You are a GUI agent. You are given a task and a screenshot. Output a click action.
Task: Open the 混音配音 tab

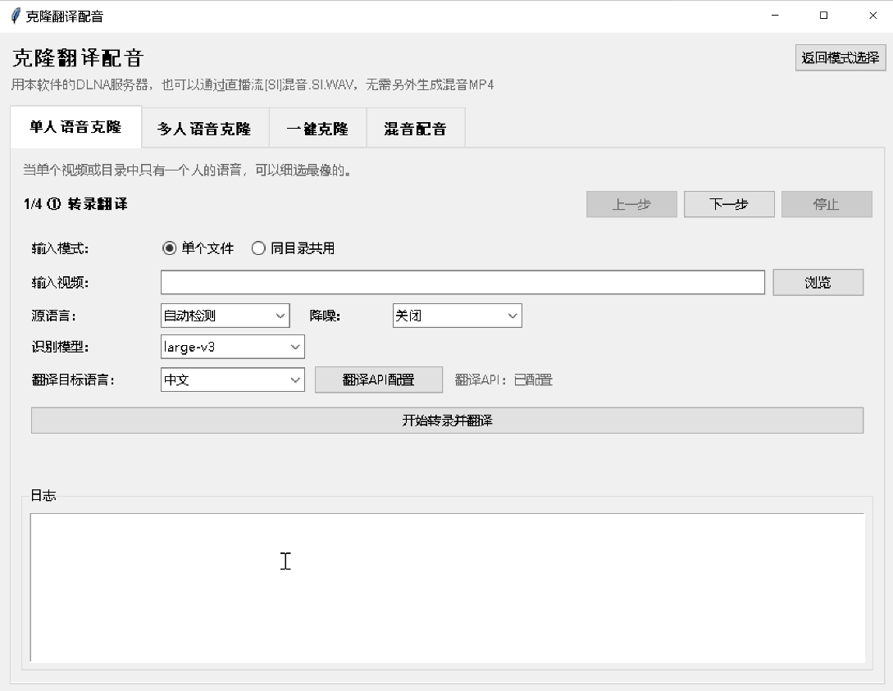coord(416,129)
